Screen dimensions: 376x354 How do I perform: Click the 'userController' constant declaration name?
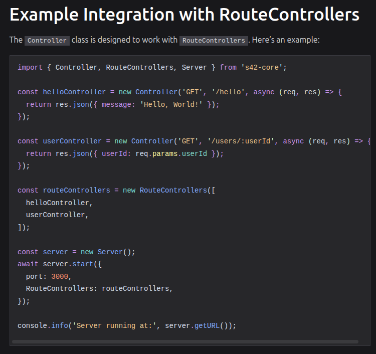coord(72,141)
